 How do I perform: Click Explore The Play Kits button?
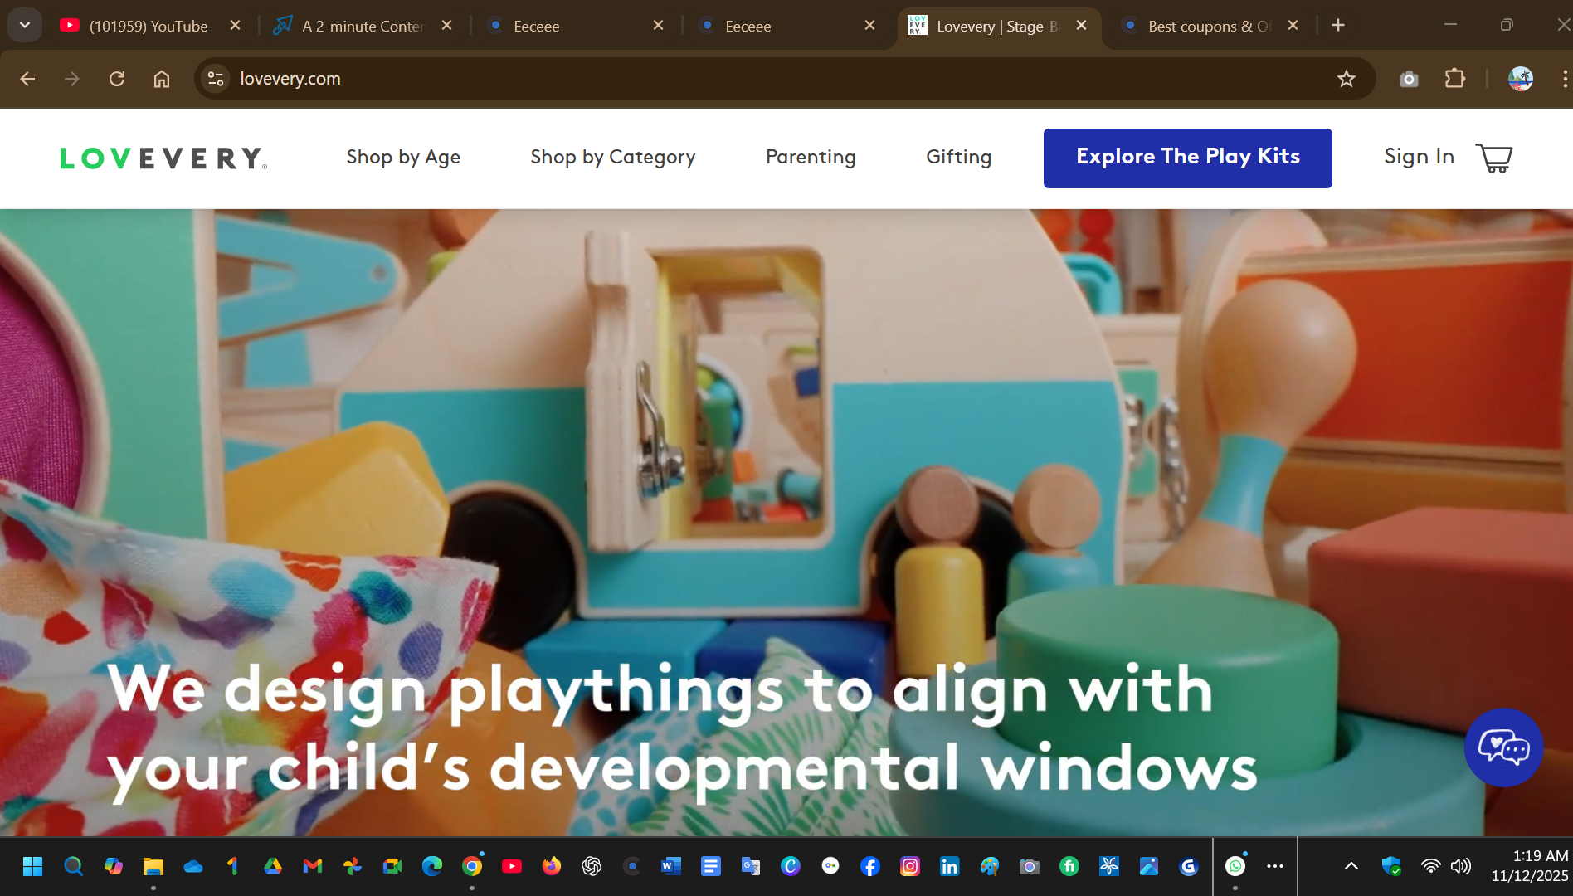coord(1187,158)
